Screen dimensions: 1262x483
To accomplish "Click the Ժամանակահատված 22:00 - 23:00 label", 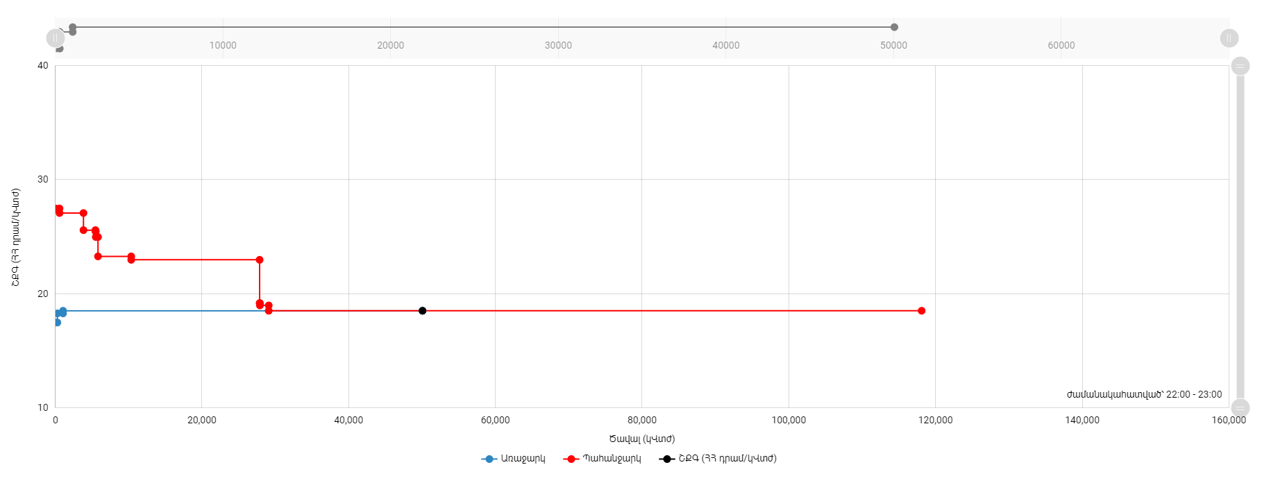I will tap(1144, 394).
